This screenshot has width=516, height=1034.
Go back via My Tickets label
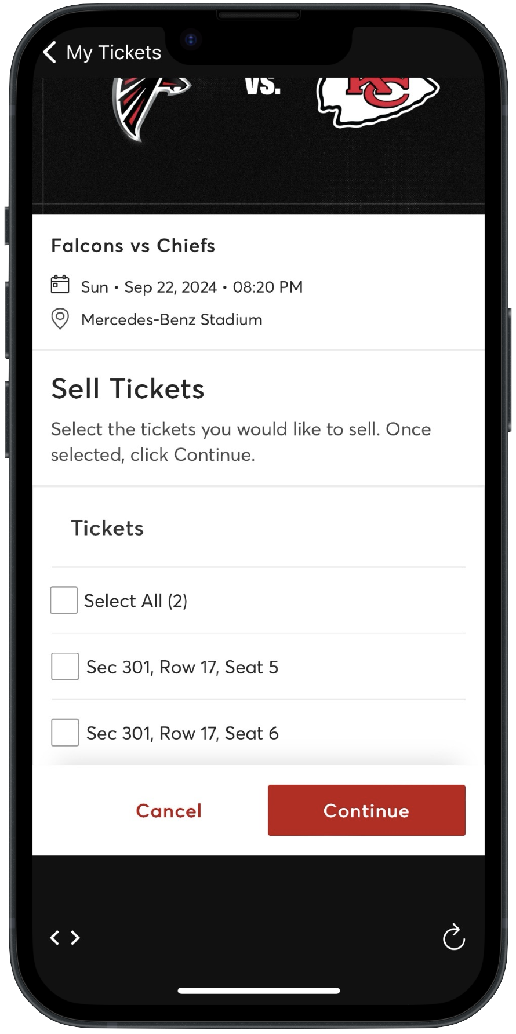114,52
